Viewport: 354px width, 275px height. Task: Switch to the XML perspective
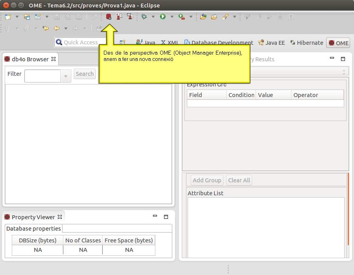click(170, 42)
